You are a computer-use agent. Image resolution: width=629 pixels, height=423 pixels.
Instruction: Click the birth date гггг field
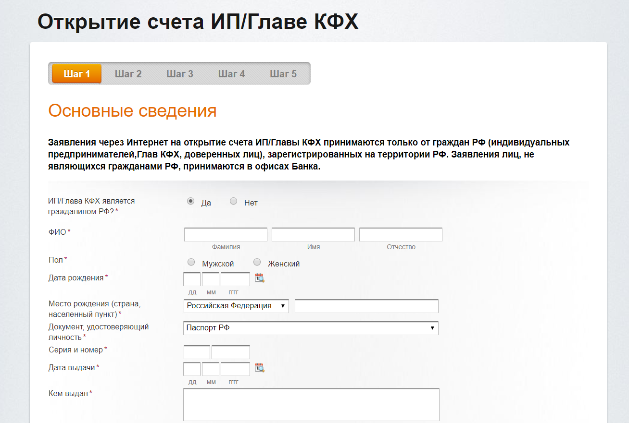(235, 279)
